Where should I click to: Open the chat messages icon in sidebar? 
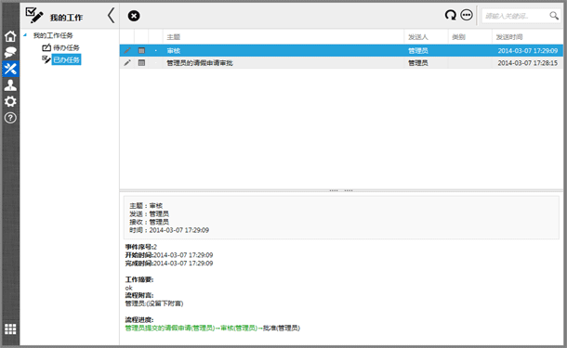coord(10,52)
